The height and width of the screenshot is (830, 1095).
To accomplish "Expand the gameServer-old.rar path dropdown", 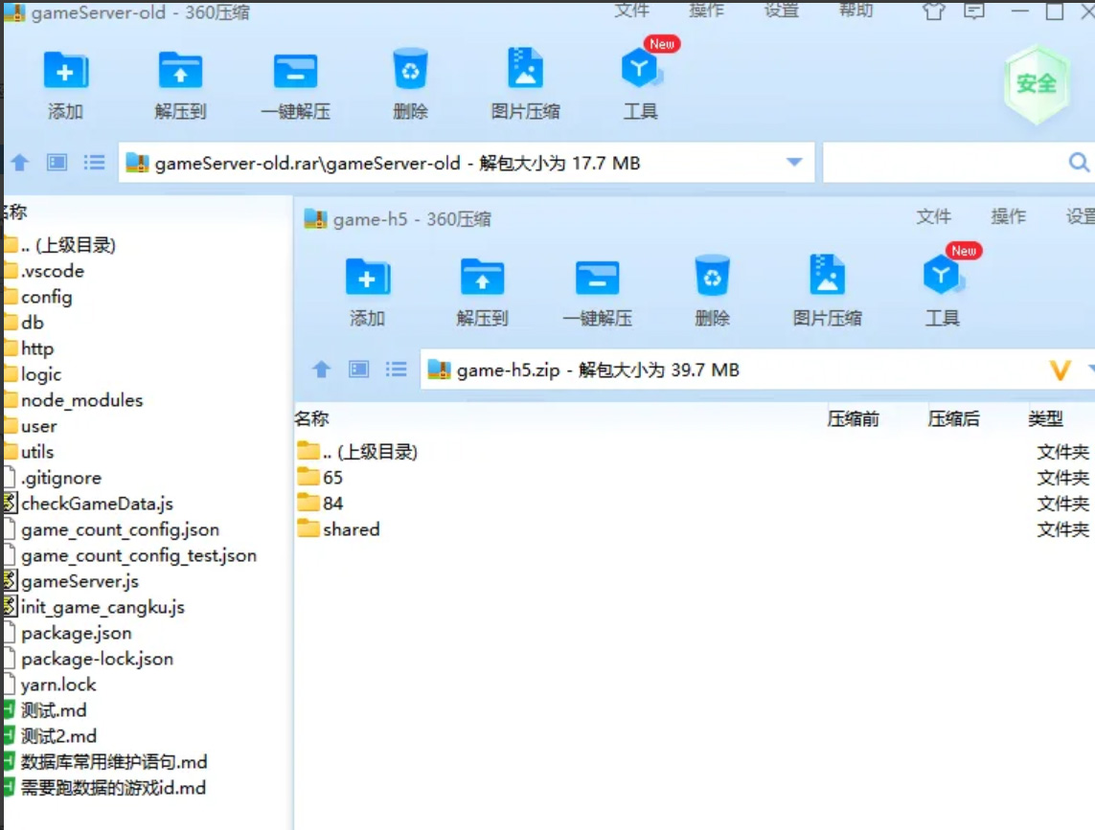I will pos(793,163).
